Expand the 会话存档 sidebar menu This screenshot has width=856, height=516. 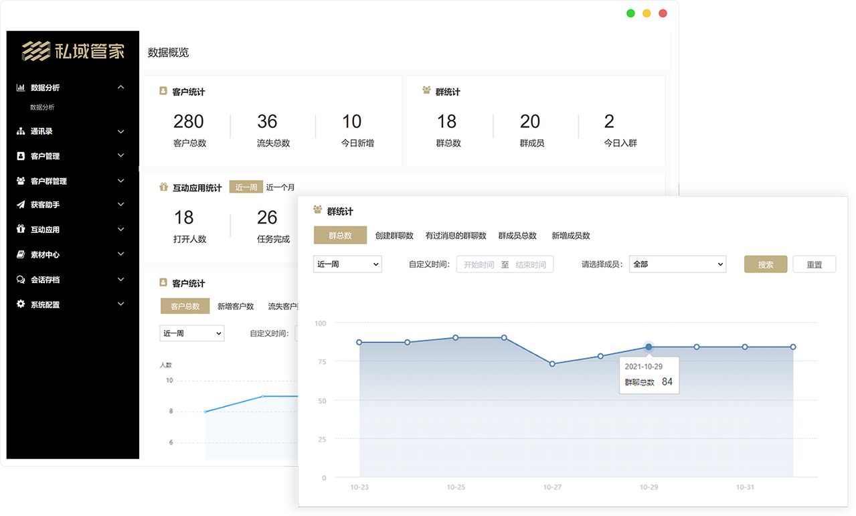click(x=120, y=280)
